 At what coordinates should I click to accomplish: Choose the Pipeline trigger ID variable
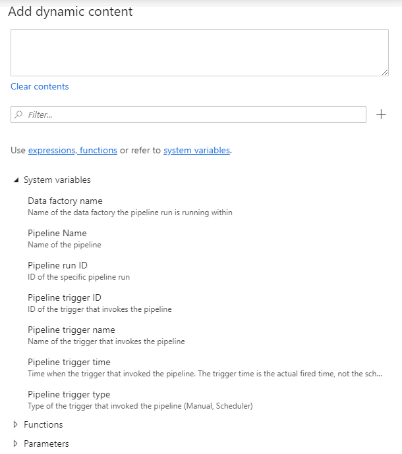pyautogui.click(x=64, y=297)
